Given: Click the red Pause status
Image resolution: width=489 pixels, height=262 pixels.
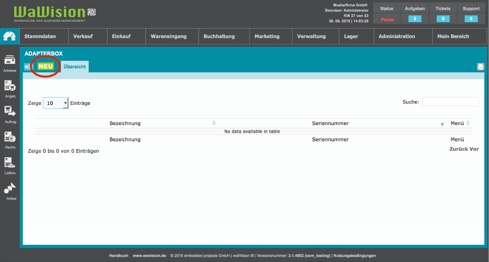Looking at the screenshot, I should point(387,19).
